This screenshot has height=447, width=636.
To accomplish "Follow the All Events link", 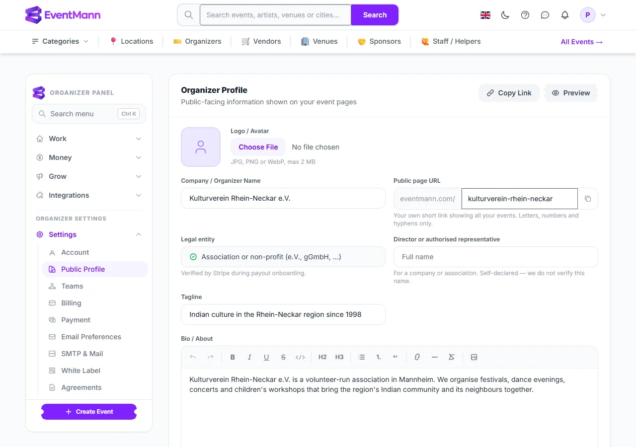I will (582, 42).
